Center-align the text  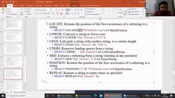[70, 13]
